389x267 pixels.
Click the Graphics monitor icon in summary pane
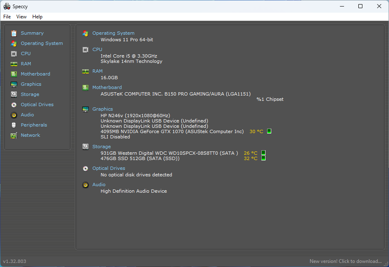pyautogui.click(x=85, y=109)
